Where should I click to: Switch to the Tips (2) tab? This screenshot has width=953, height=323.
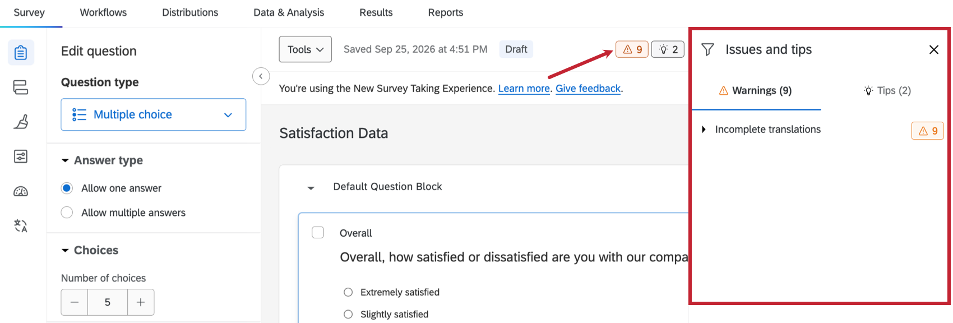tap(887, 90)
